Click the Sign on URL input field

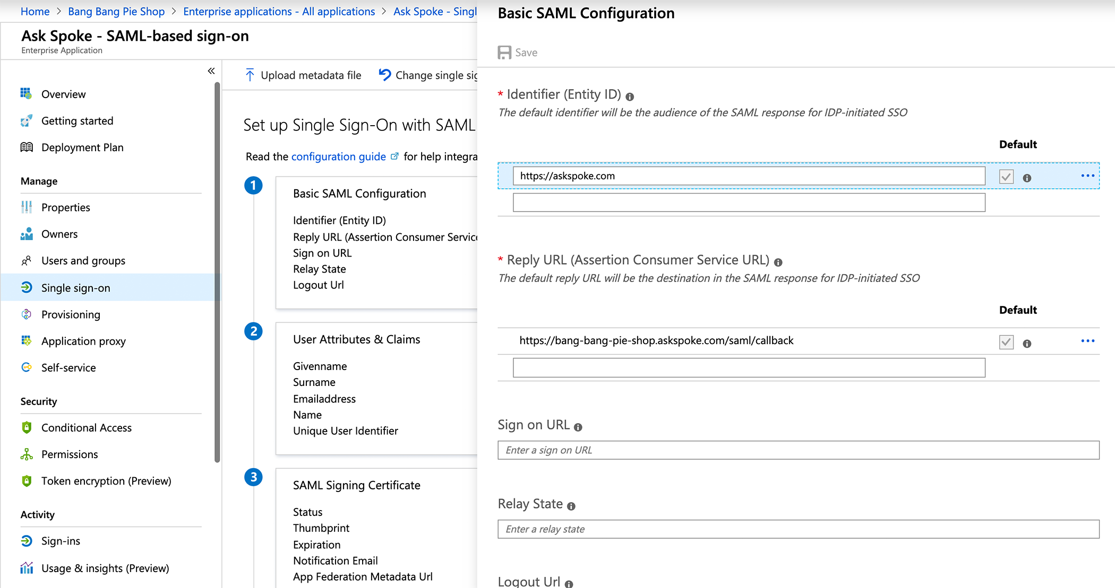pos(799,450)
